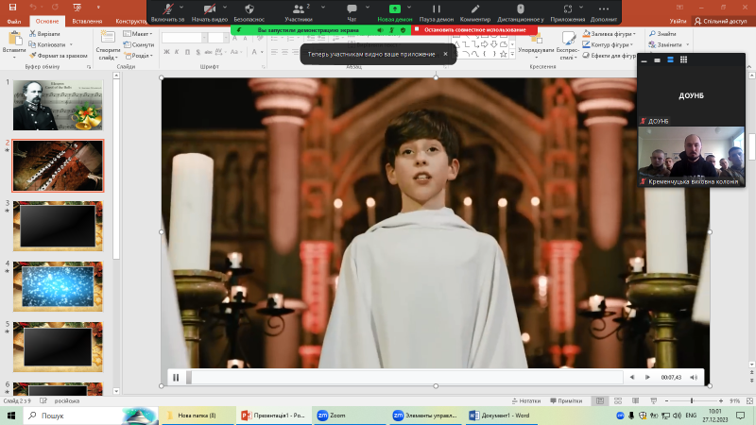Expand new share options arrow in Zoom
The image size is (756, 425).
(x=409, y=8)
